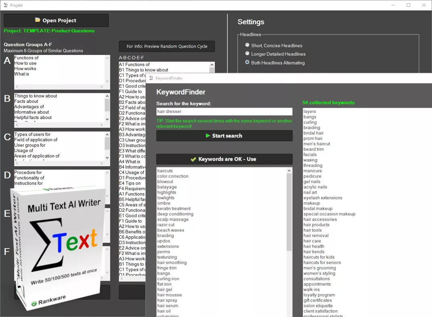Screen dimensions: 432x317
Task: Select 'layers' in collected keywords
Action: click(x=310, y=111)
